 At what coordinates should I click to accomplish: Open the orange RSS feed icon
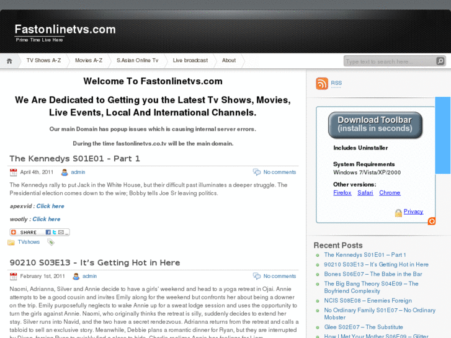coord(322,84)
